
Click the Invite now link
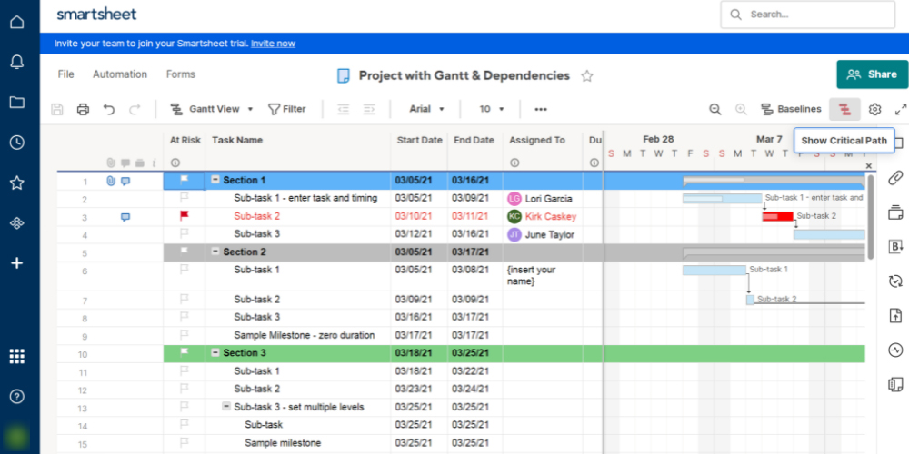pos(273,44)
